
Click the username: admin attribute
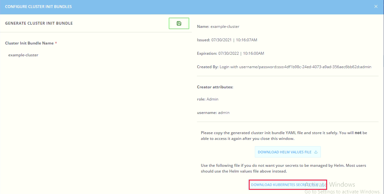(213, 113)
